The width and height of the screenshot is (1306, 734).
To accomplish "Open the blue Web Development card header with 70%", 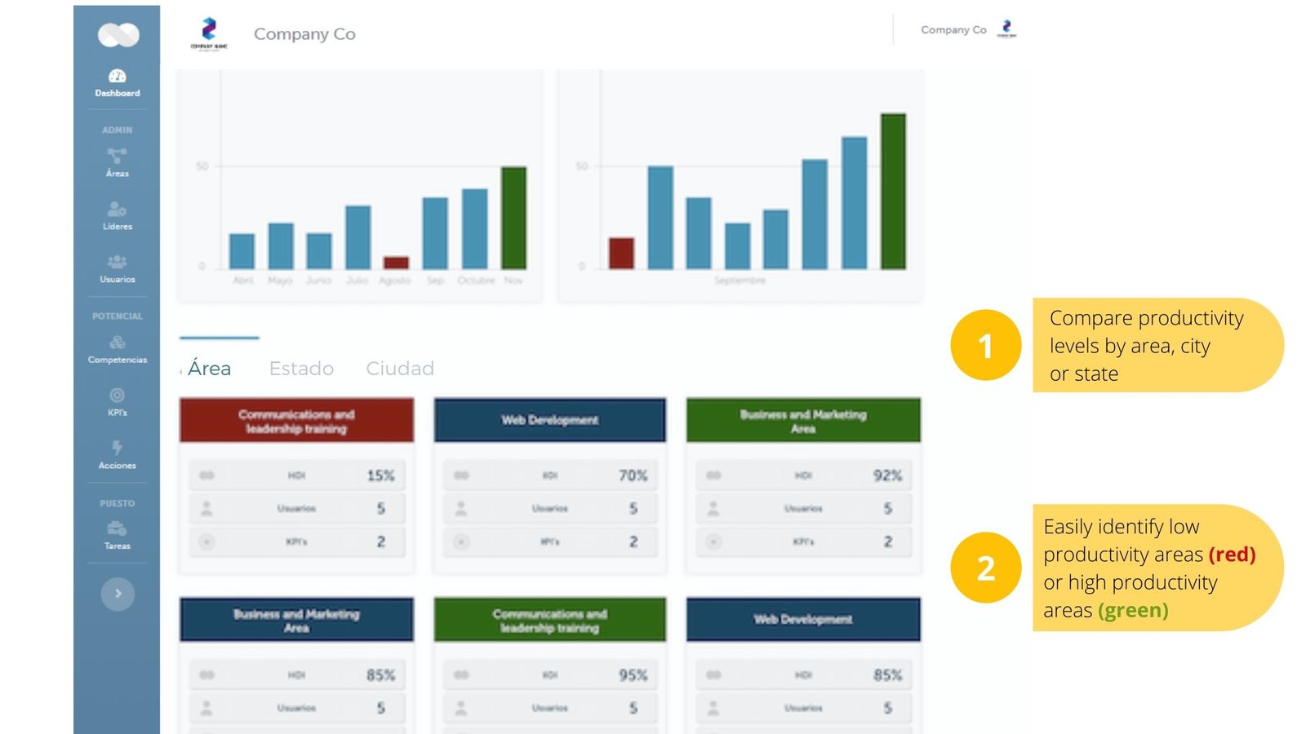I will point(549,421).
